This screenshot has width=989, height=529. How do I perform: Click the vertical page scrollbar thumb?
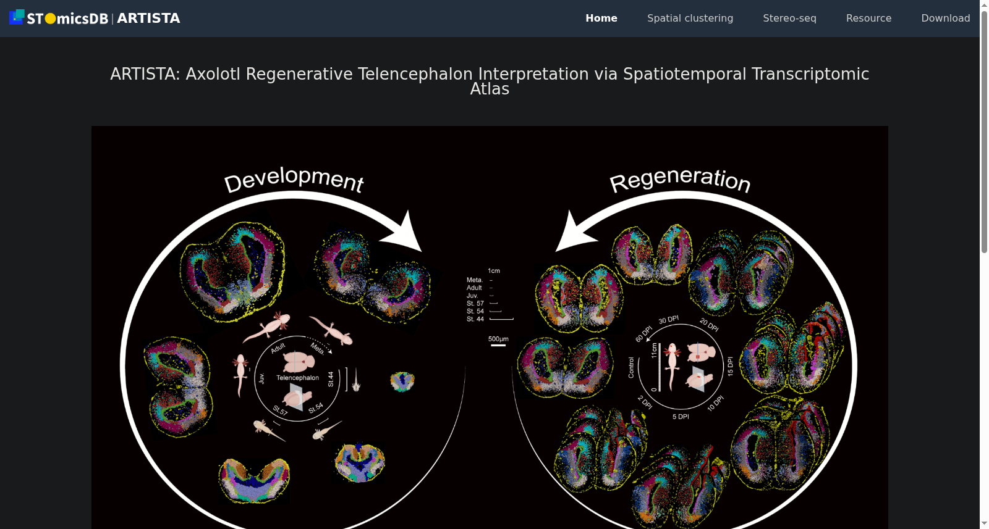(984, 131)
